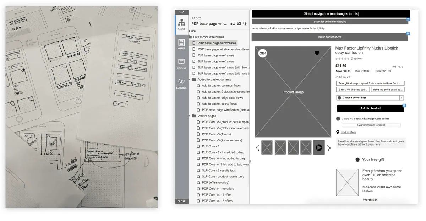Click the Your free gift bullet icon
Screen dimensions: 426x221
[x=357, y=160]
